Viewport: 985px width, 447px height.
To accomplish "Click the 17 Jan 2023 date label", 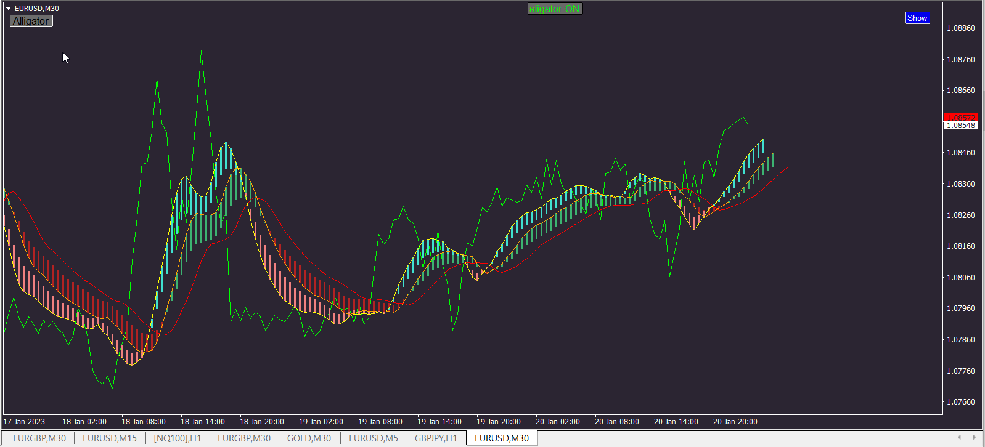I will click(x=24, y=422).
